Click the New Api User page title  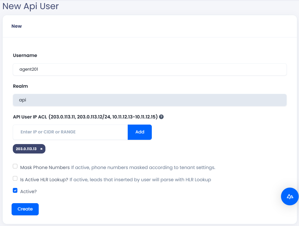[30, 6]
